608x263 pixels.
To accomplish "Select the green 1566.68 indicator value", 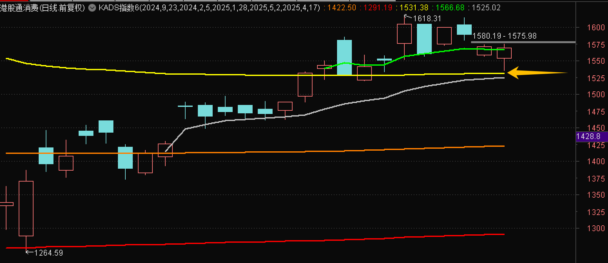I will [450, 8].
